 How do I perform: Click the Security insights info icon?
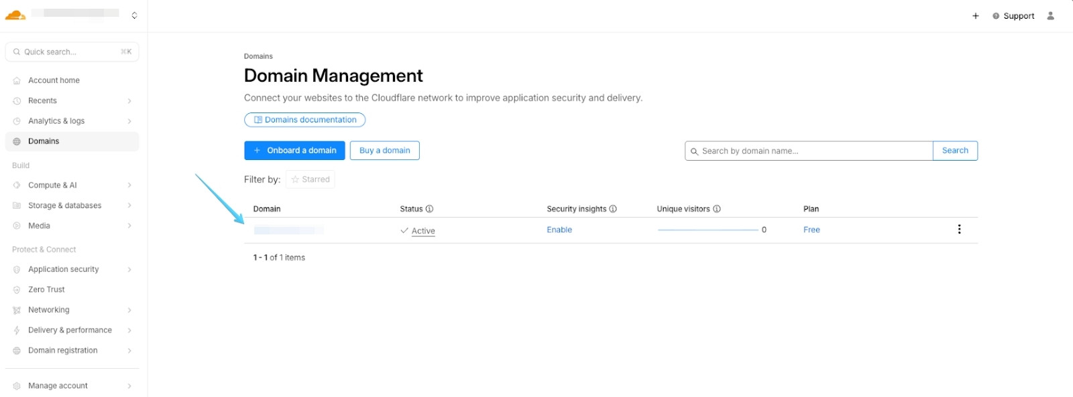613,209
